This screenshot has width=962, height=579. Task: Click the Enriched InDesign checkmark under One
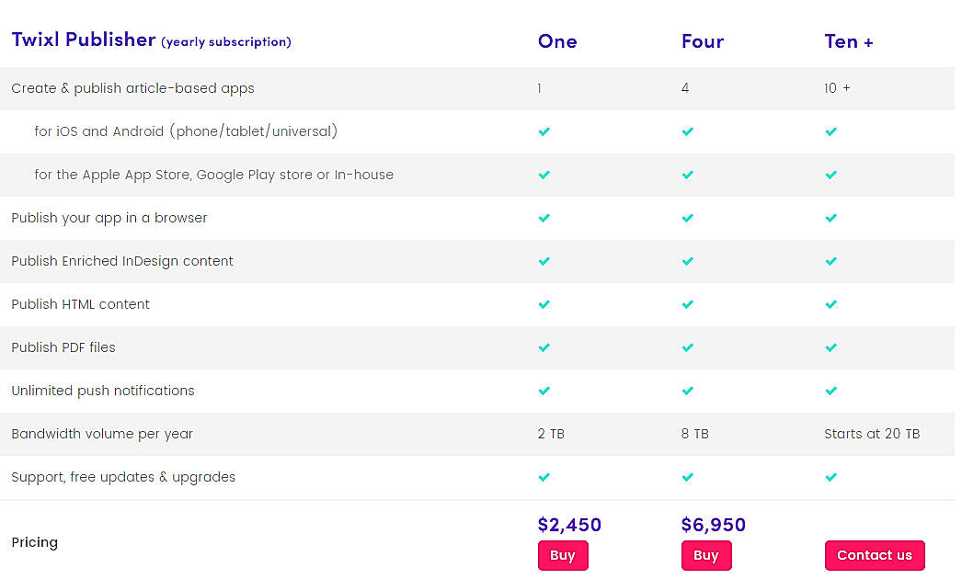coord(544,261)
